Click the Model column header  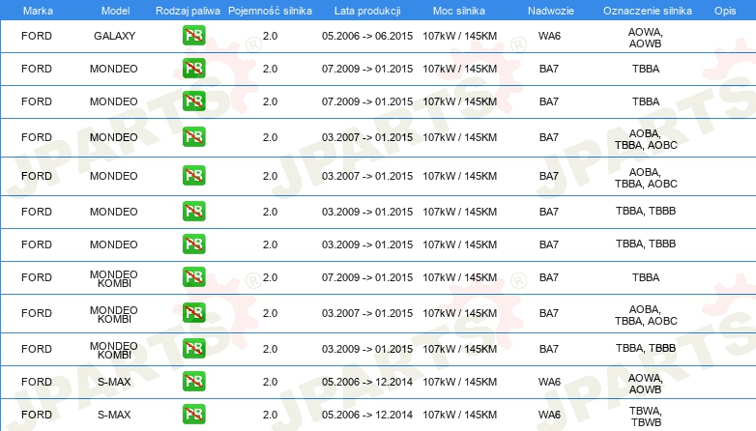(115, 11)
